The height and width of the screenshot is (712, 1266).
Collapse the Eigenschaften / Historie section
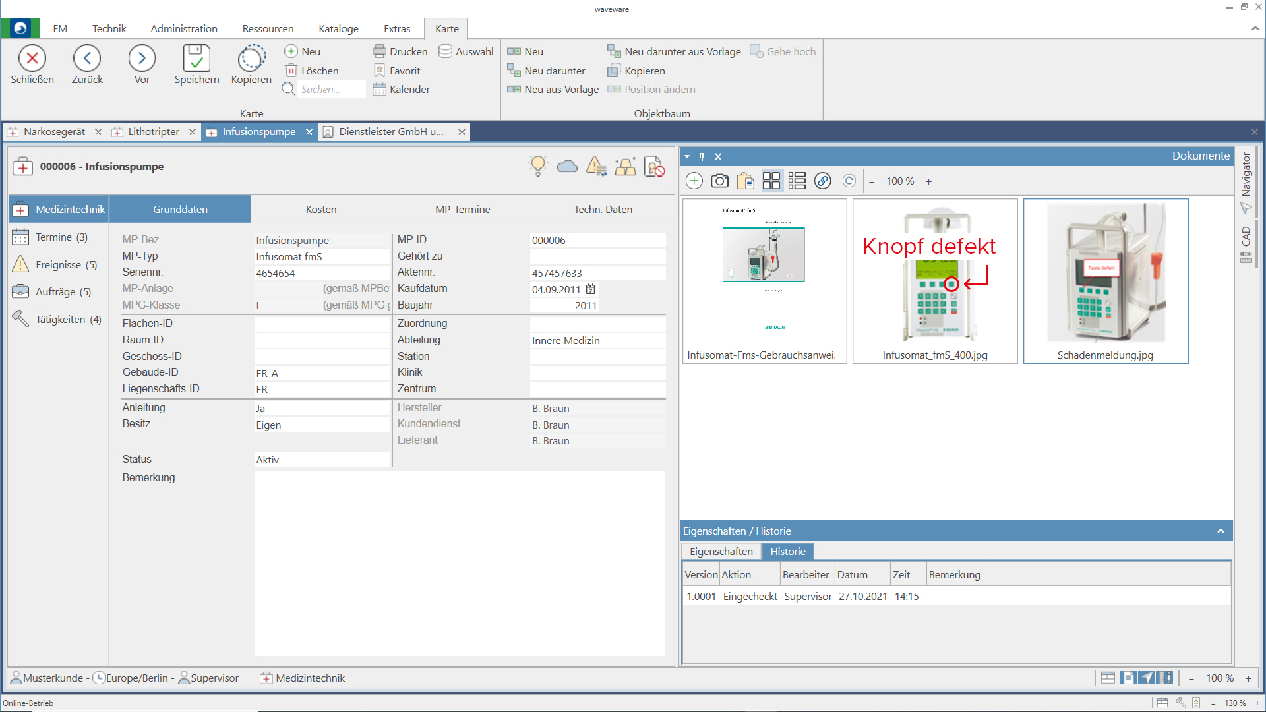pos(1221,531)
